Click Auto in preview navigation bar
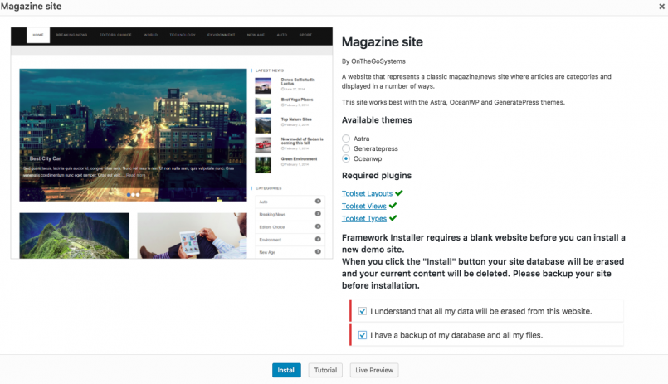Viewport: 668px width, 384px height. 282,35
